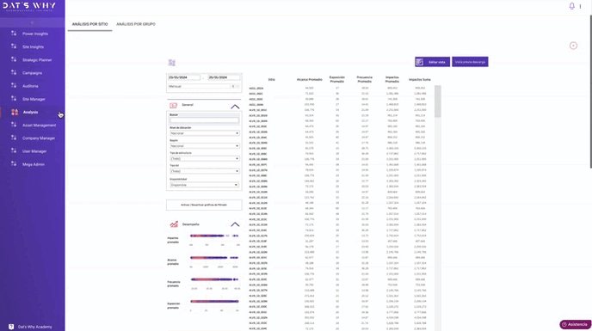Viewport: 592px width, 331px height.
Task: Open the Disponibilidad dropdown
Action: (x=204, y=185)
